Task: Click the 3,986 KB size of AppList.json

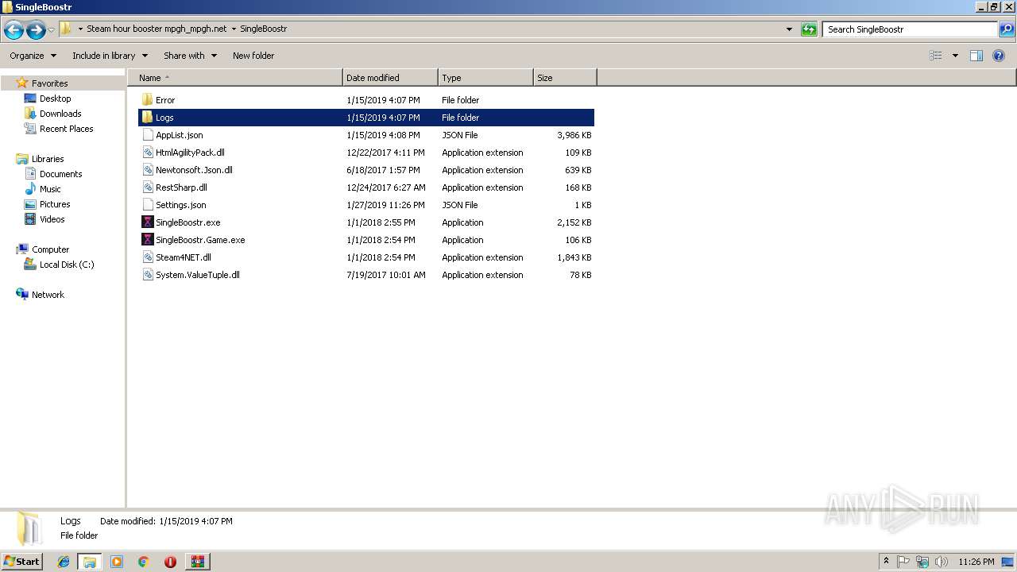Action: click(574, 135)
